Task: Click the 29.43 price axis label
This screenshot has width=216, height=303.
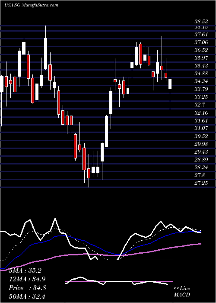Action: coord(201,151)
